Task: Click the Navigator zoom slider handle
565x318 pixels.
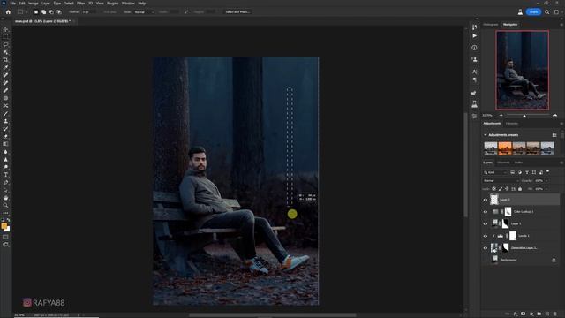Action: coord(524,116)
